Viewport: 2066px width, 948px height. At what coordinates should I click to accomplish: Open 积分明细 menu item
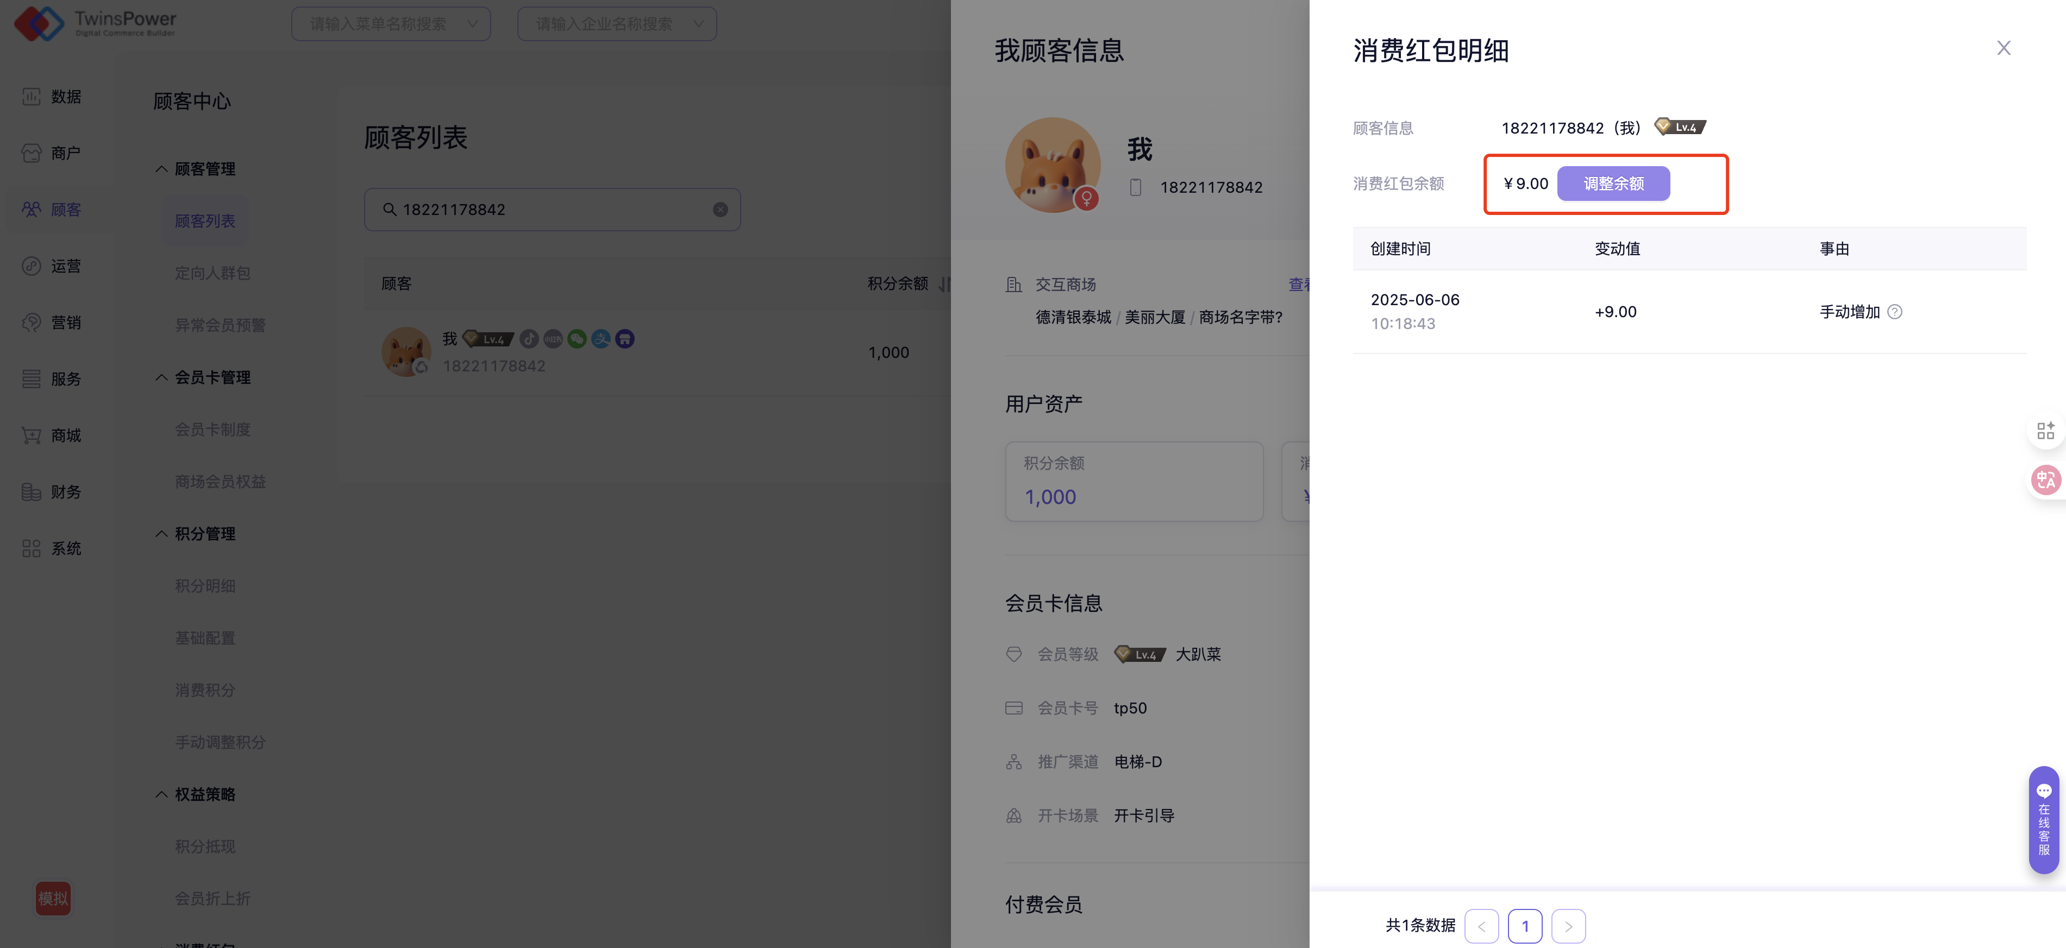tap(205, 586)
